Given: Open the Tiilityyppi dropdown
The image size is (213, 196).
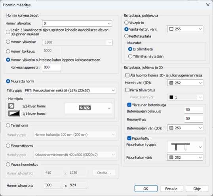Looking at the screenshot, I should pos(70,90).
